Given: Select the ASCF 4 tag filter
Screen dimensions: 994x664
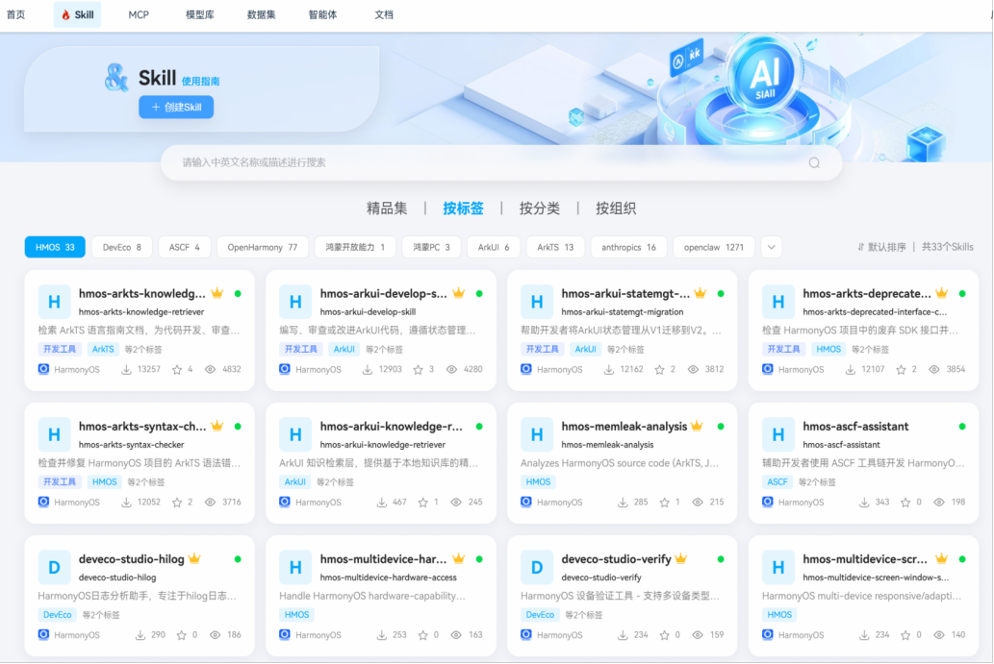Looking at the screenshot, I should (185, 248).
